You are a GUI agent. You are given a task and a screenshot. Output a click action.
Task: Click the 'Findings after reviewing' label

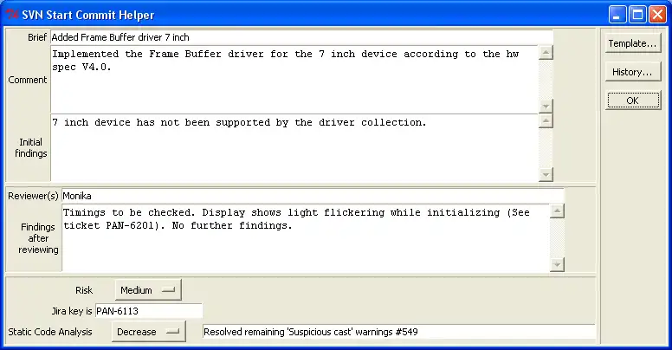38,238
